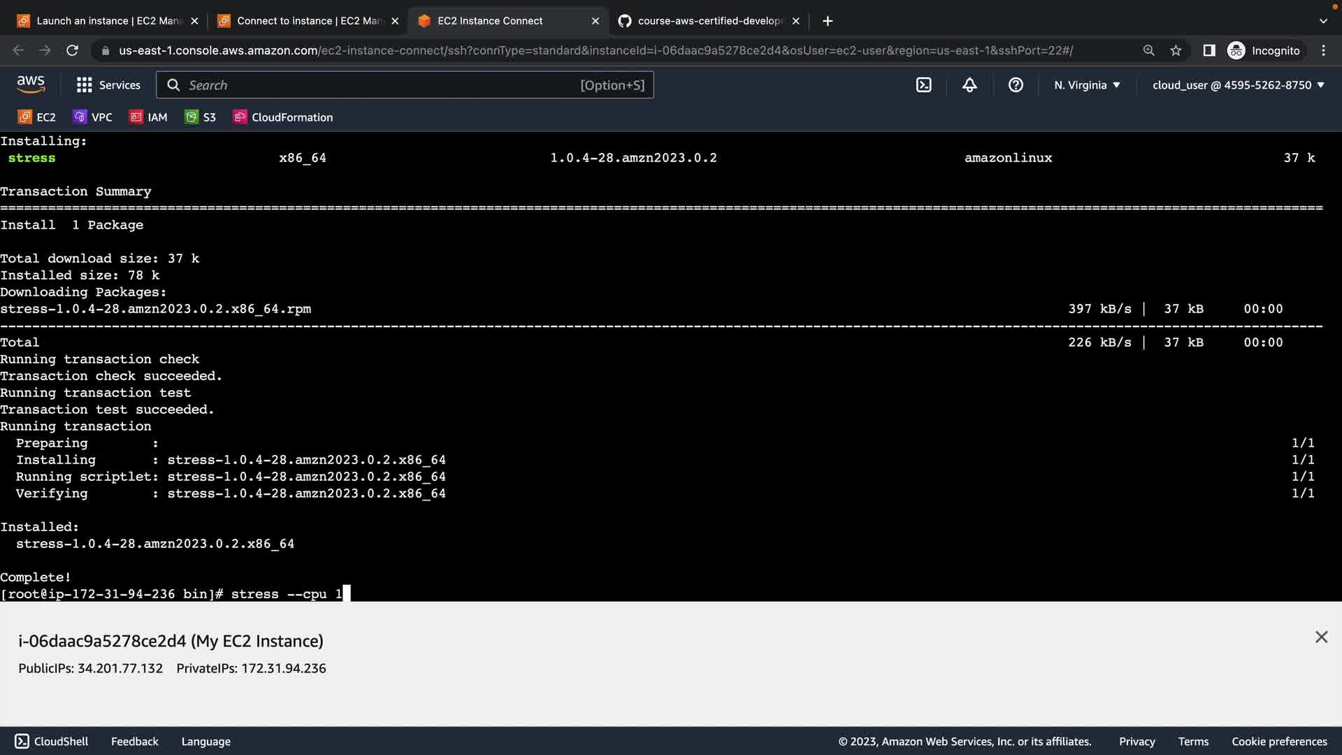Close the instance details panel
Image resolution: width=1342 pixels, height=755 pixels.
click(1320, 637)
